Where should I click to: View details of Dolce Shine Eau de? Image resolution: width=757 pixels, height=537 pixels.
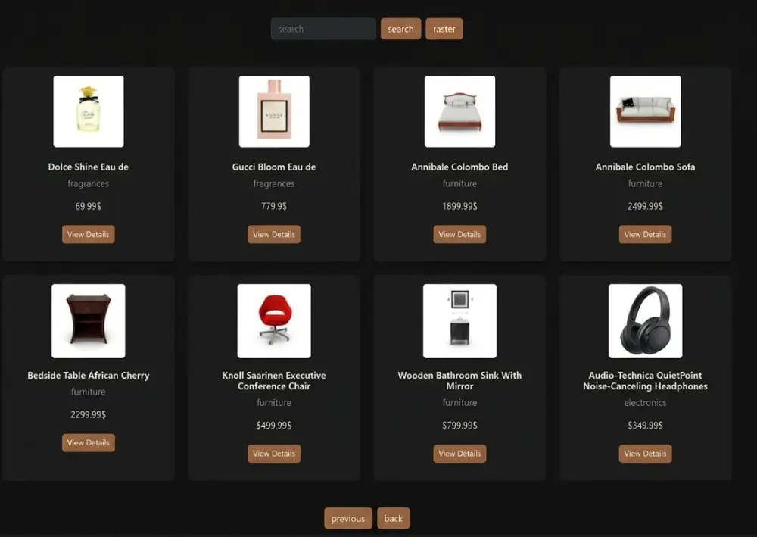click(89, 234)
